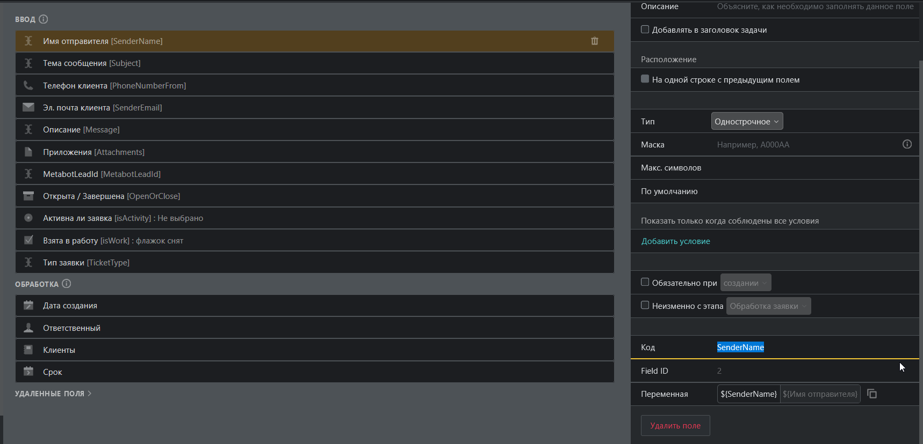The width and height of the screenshot is (923, 444).
Task: Open the создании dropdown
Action: pos(746,283)
